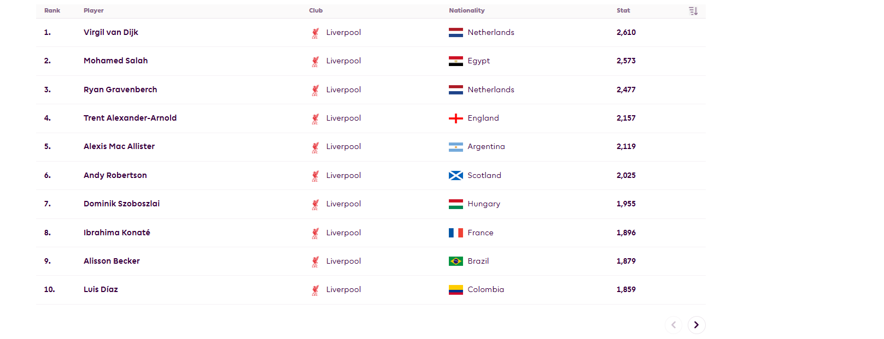The image size is (884, 339).
Task: Open Liverpool club link in Andy Robertson row
Action: tap(343, 175)
